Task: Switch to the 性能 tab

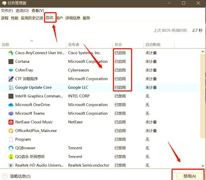Action: (14, 18)
